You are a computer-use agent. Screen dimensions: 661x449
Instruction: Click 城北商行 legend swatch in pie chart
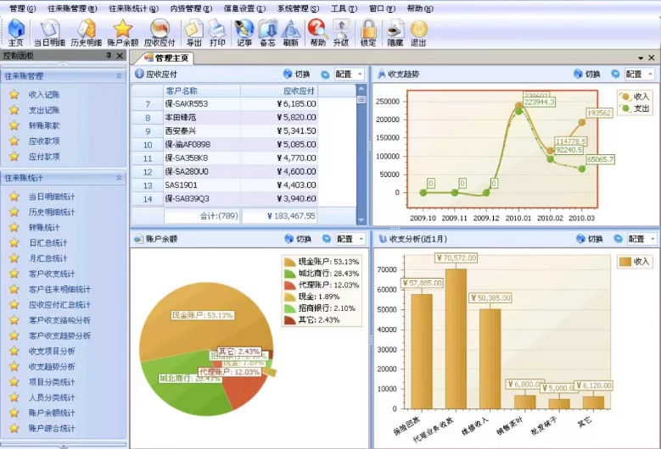point(290,274)
